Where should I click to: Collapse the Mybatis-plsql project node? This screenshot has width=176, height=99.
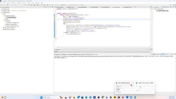tap(1, 12)
